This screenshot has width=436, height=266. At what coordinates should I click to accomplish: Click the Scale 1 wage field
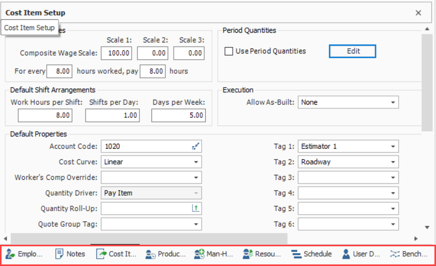pyautogui.click(x=117, y=53)
